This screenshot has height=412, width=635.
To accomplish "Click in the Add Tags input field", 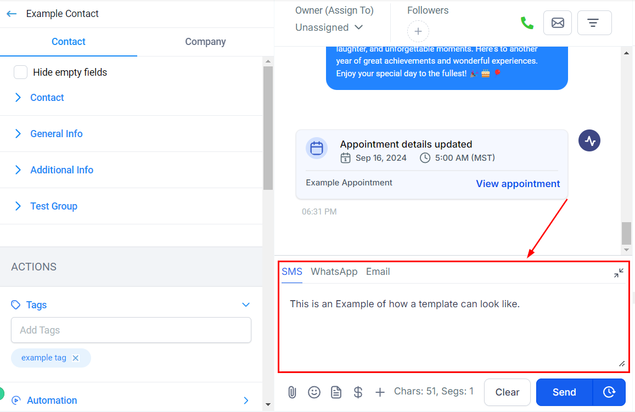I will [x=131, y=330].
